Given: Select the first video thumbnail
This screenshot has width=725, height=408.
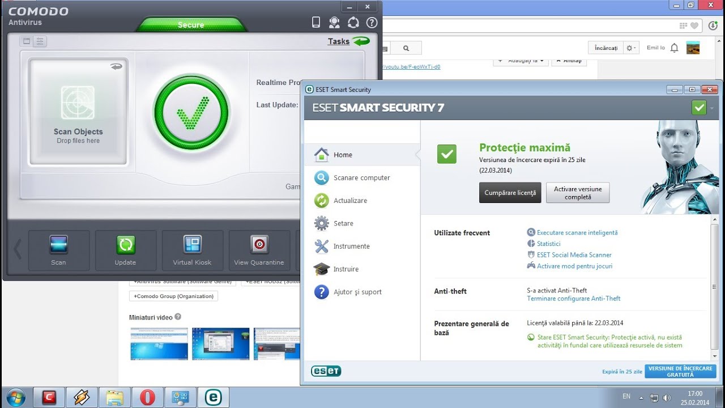Looking at the screenshot, I should tap(159, 344).
